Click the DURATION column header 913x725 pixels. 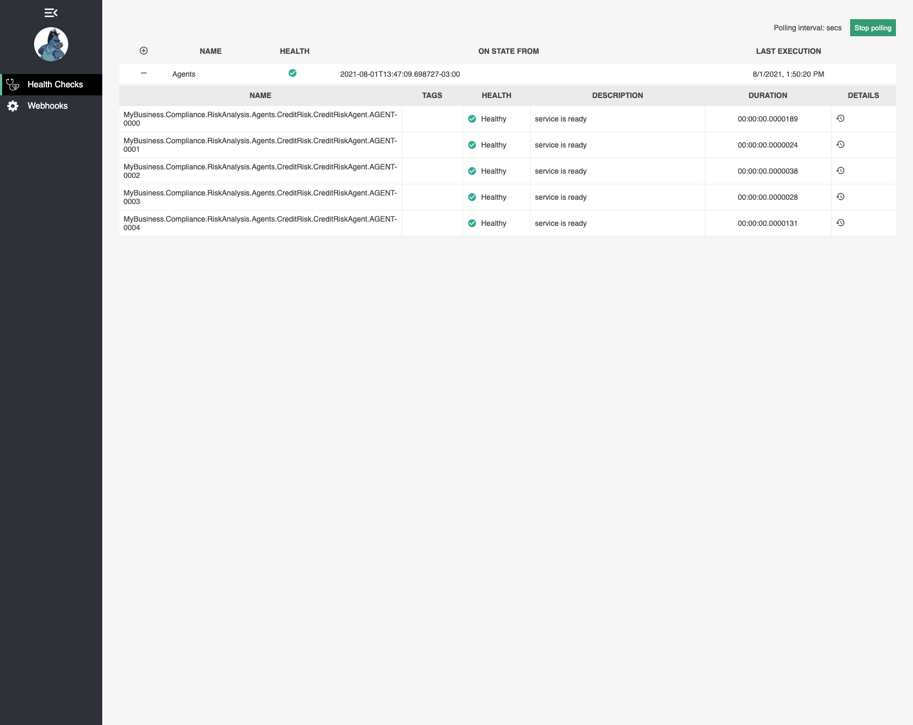click(768, 95)
